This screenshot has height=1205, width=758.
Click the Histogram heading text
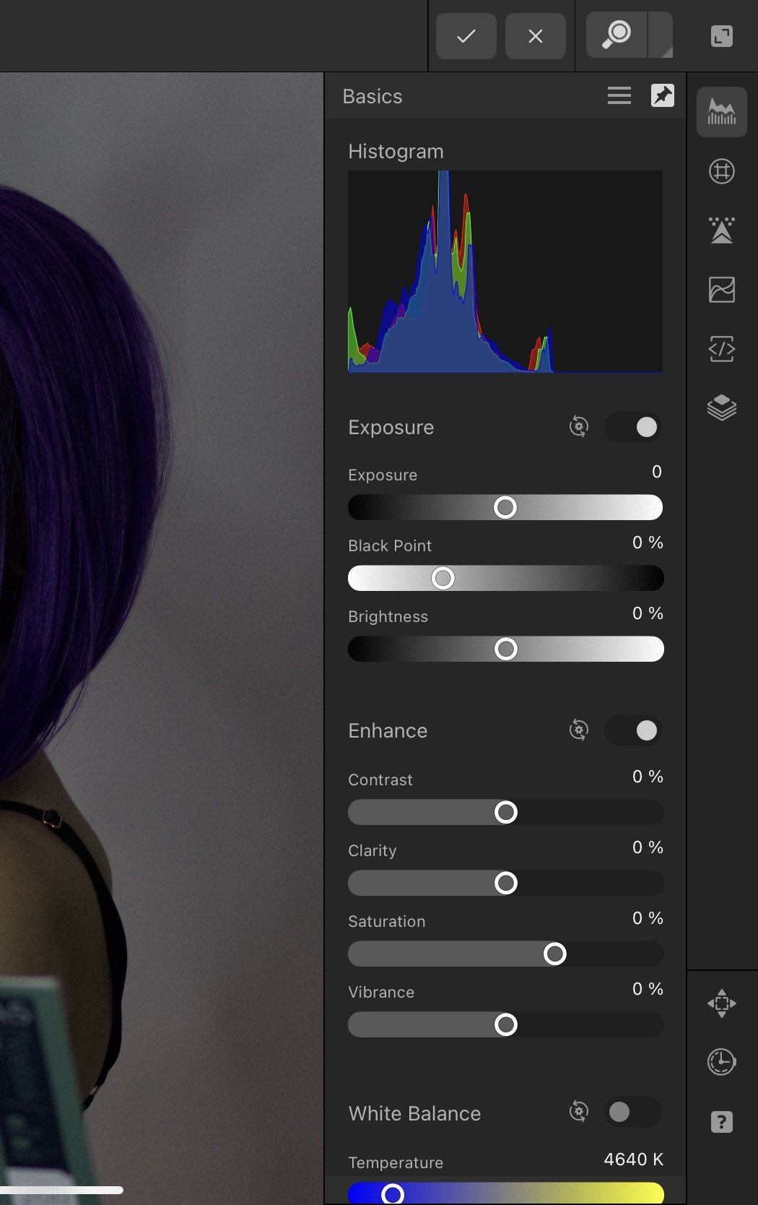396,151
